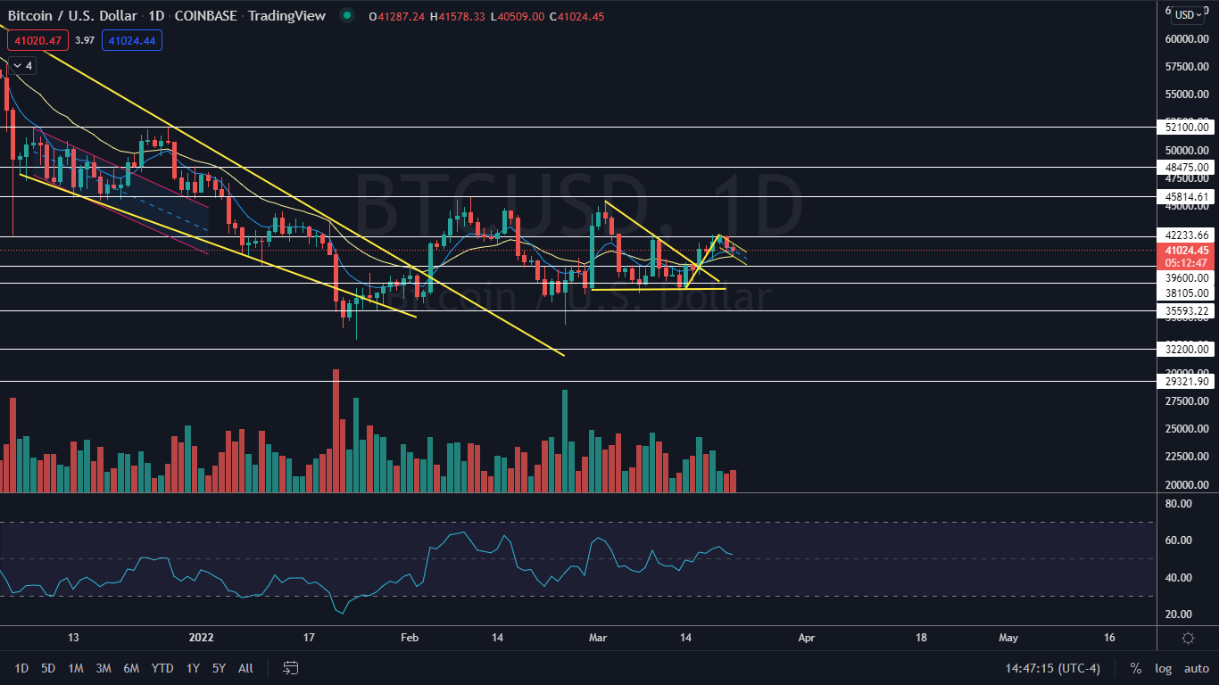Click the green market status indicator
The image size is (1219, 685).
coord(347,15)
